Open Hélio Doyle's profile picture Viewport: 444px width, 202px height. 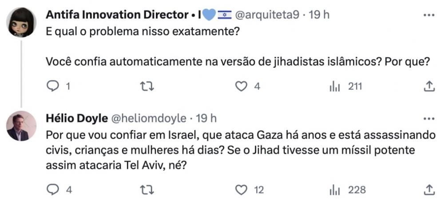click(x=21, y=126)
